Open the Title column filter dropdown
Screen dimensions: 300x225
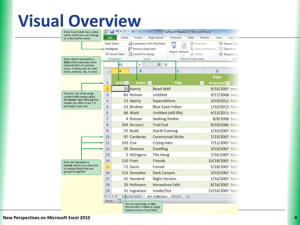click(202, 83)
